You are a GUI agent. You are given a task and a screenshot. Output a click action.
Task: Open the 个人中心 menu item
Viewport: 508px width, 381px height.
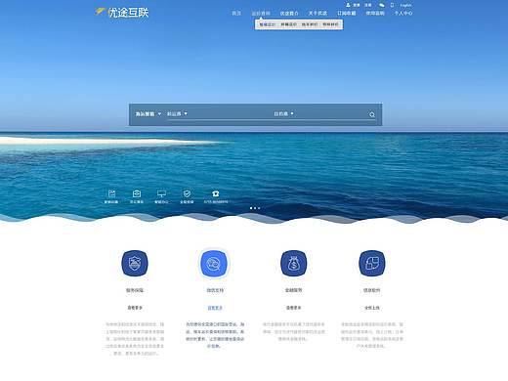403,13
